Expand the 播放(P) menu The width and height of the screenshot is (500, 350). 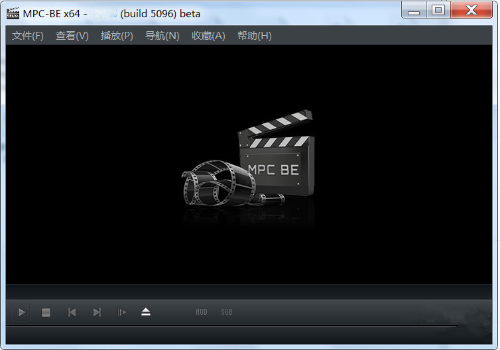tap(117, 36)
